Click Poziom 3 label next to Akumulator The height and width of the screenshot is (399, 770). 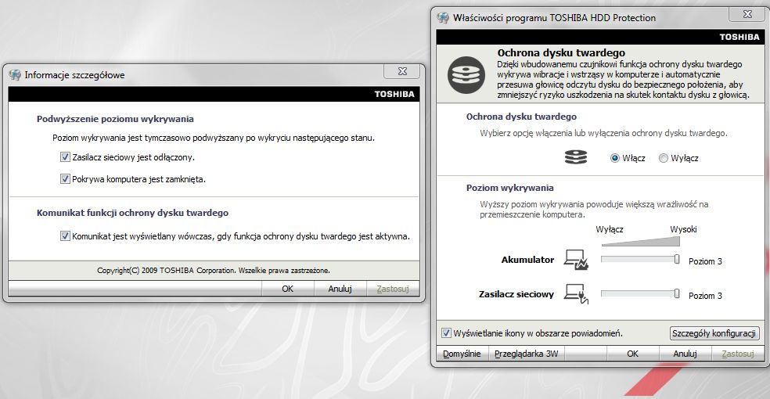click(705, 261)
